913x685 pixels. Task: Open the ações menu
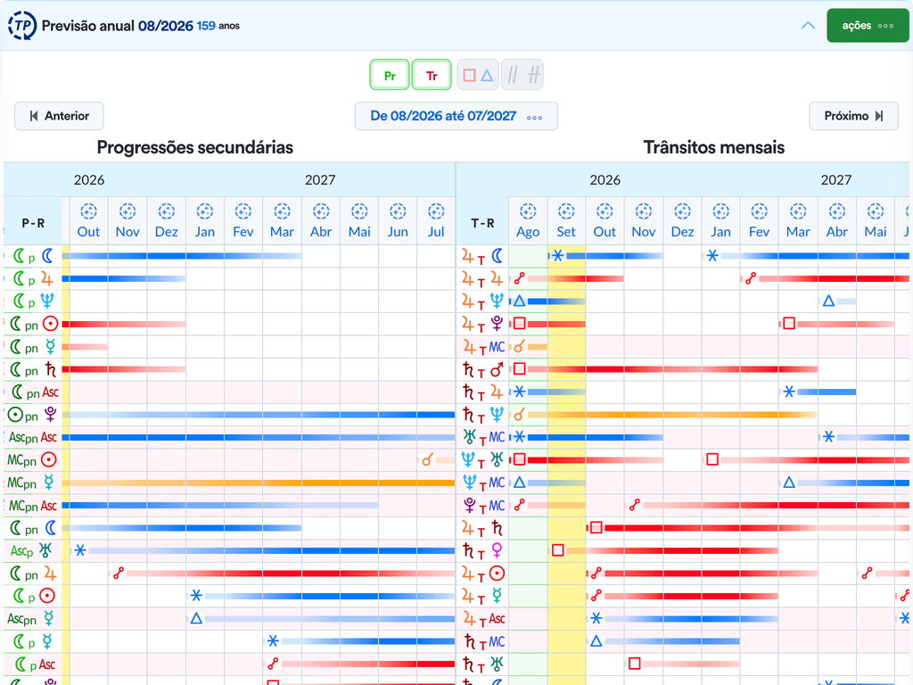868,26
